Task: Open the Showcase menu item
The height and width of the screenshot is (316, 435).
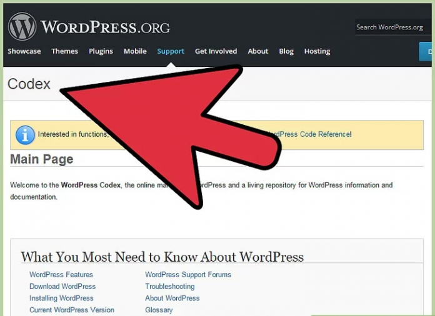Action: click(x=24, y=51)
